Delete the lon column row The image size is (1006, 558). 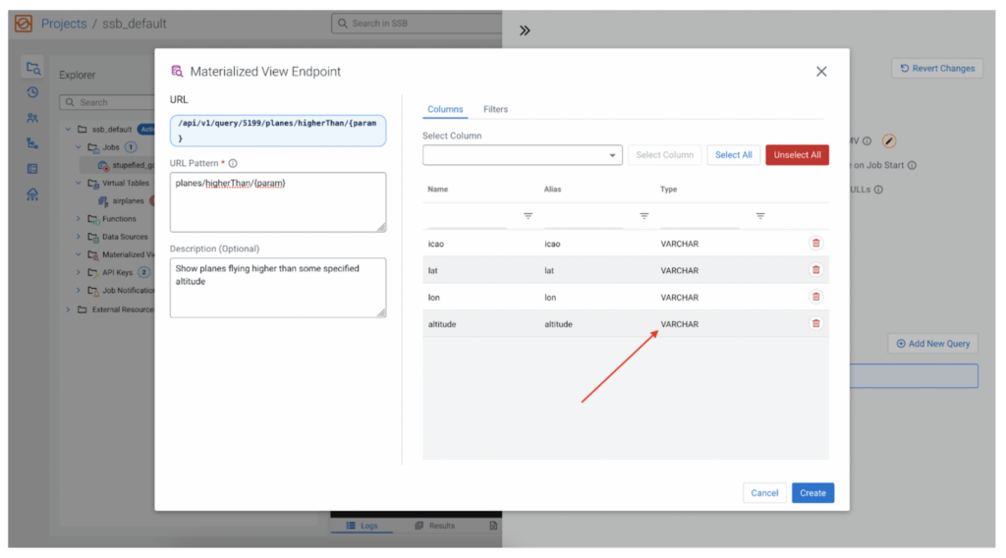pos(815,297)
